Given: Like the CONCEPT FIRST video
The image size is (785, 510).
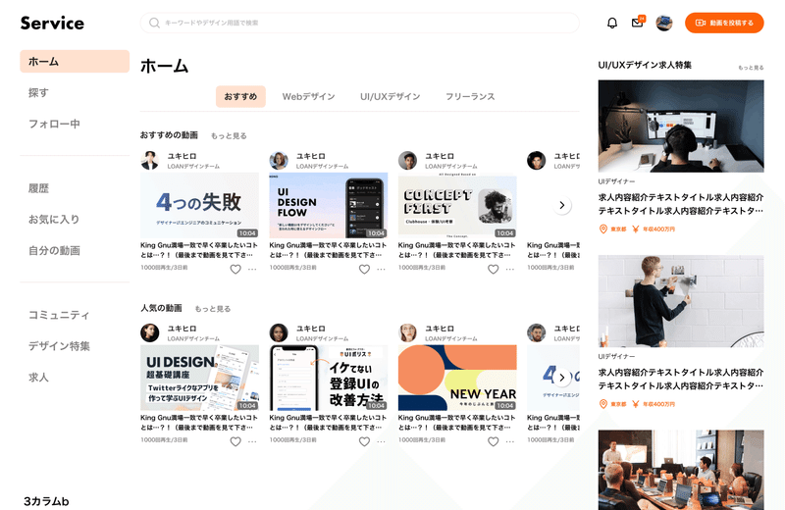Looking at the screenshot, I should click(494, 270).
